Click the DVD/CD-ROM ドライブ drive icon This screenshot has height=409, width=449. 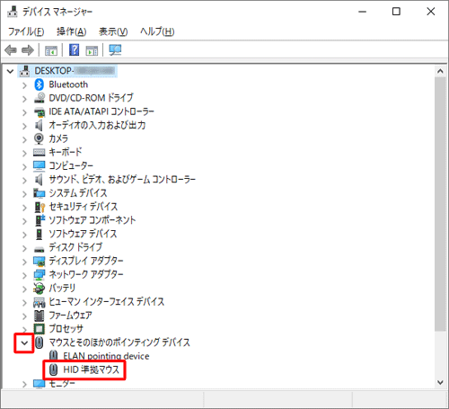tap(40, 98)
